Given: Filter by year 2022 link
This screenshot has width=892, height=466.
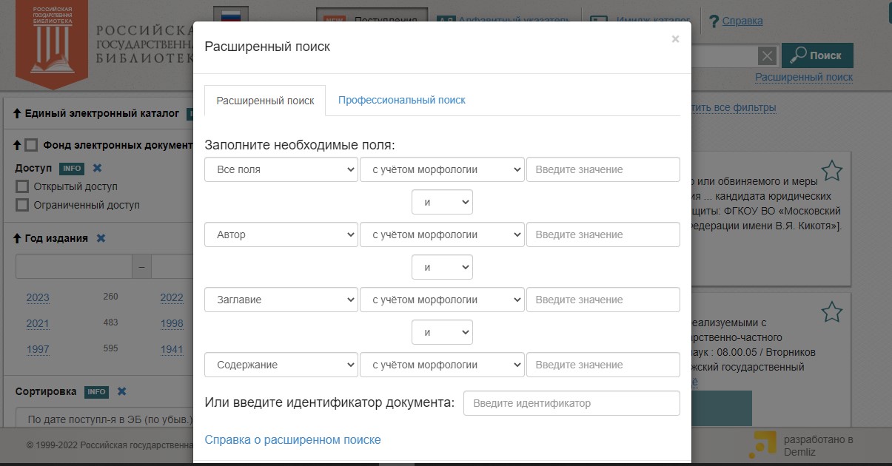Looking at the screenshot, I should point(172,297).
